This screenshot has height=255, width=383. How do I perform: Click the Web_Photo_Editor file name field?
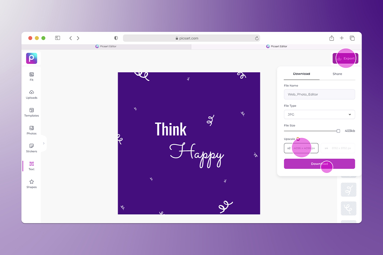coord(319,94)
